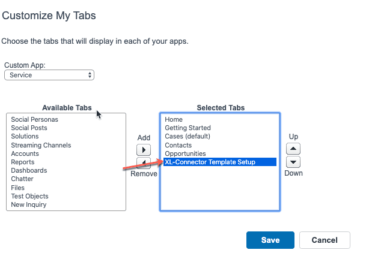Choose Dashboards from Available Tabs
This screenshot has width=369, height=262.
pyautogui.click(x=29, y=170)
